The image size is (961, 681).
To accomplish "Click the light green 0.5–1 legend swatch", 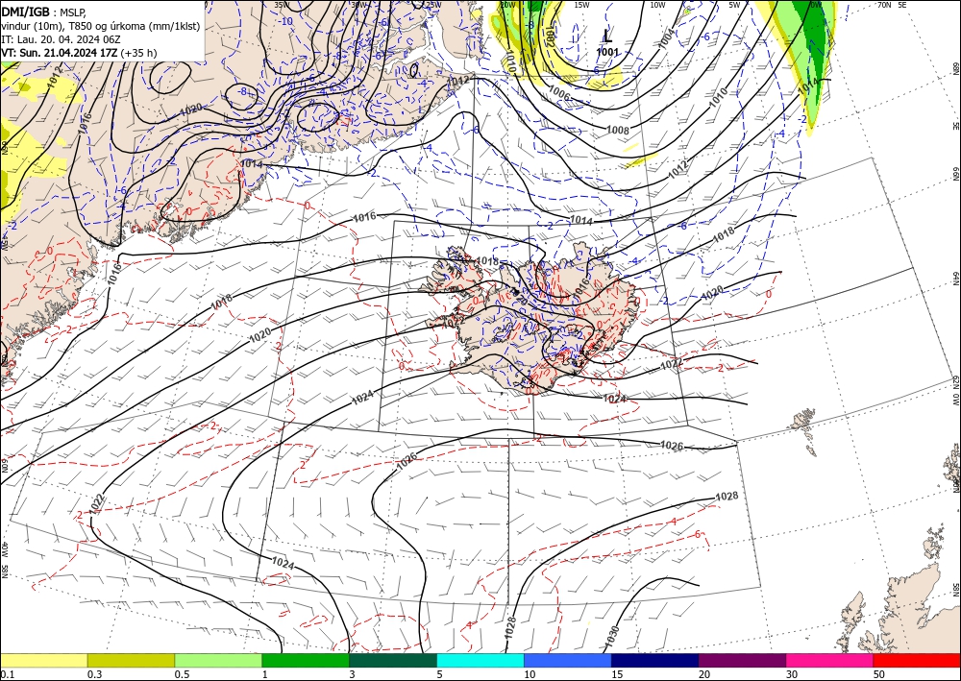I will pos(218,660).
